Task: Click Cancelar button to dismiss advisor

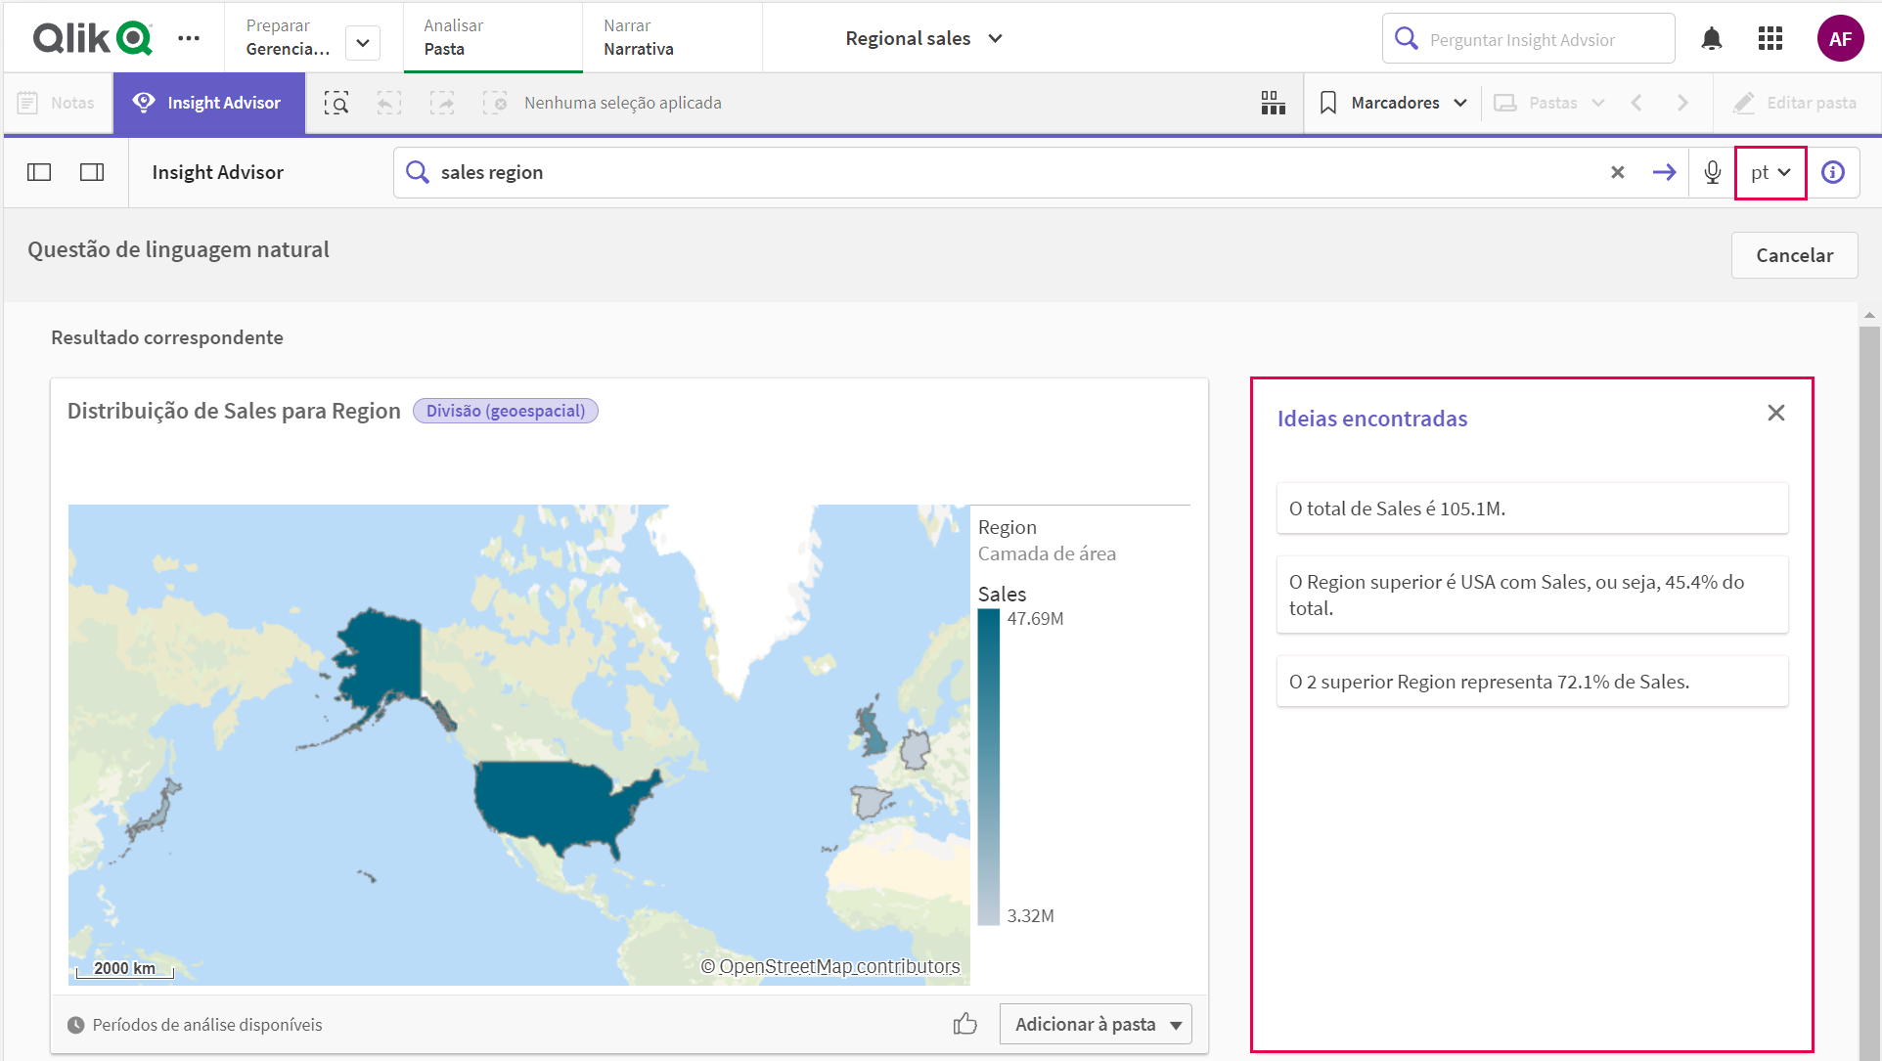Action: (x=1795, y=253)
